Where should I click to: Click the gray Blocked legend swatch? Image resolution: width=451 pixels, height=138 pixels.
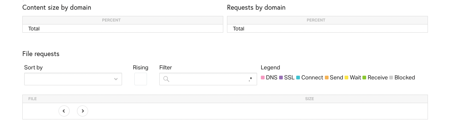tap(391, 78)
